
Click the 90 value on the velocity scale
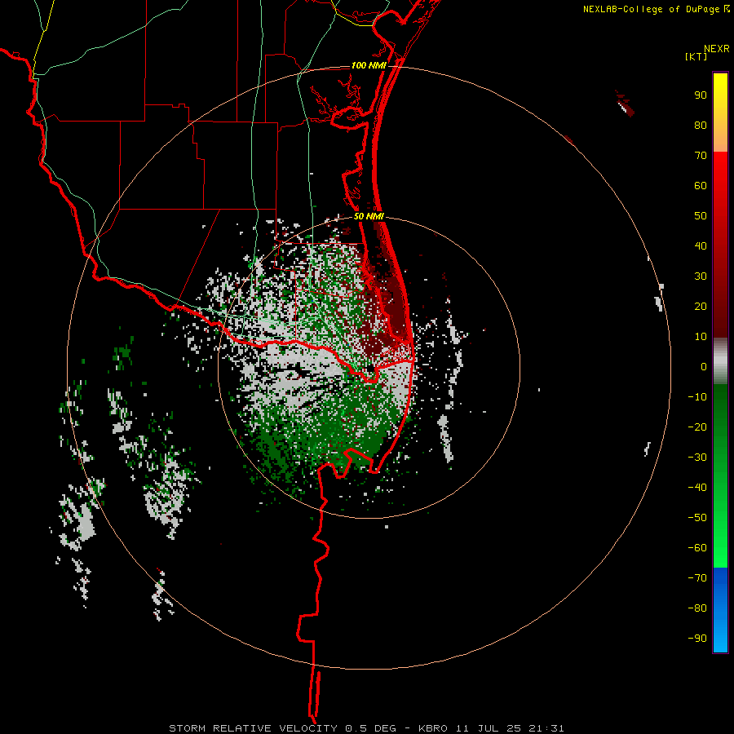[x=701, y=95]
